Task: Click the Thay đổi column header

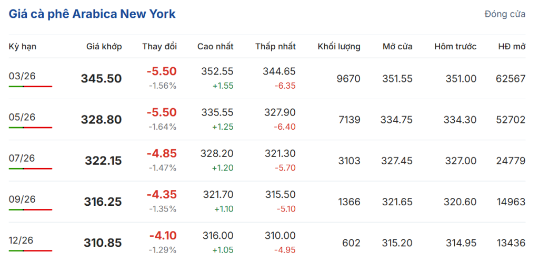Action: tap(159, 46)
